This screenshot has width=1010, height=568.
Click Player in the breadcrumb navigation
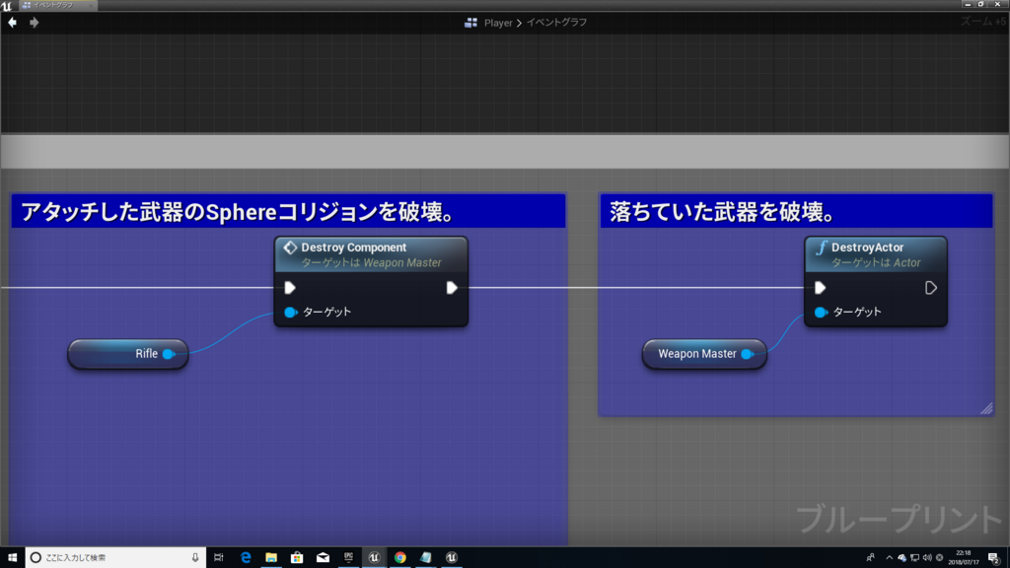click(x=498, y=22)
